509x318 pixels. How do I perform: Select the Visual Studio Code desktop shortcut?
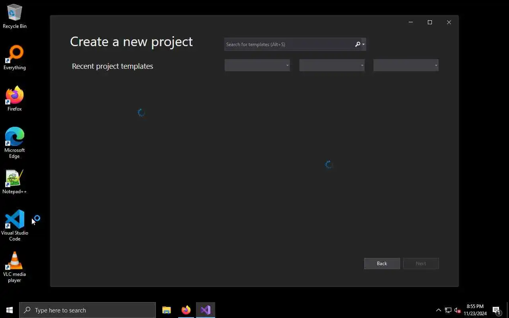click(15, 225)
